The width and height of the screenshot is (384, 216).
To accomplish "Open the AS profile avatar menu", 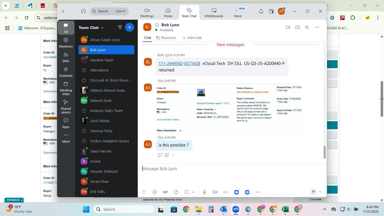I will (x=281, y=11).
